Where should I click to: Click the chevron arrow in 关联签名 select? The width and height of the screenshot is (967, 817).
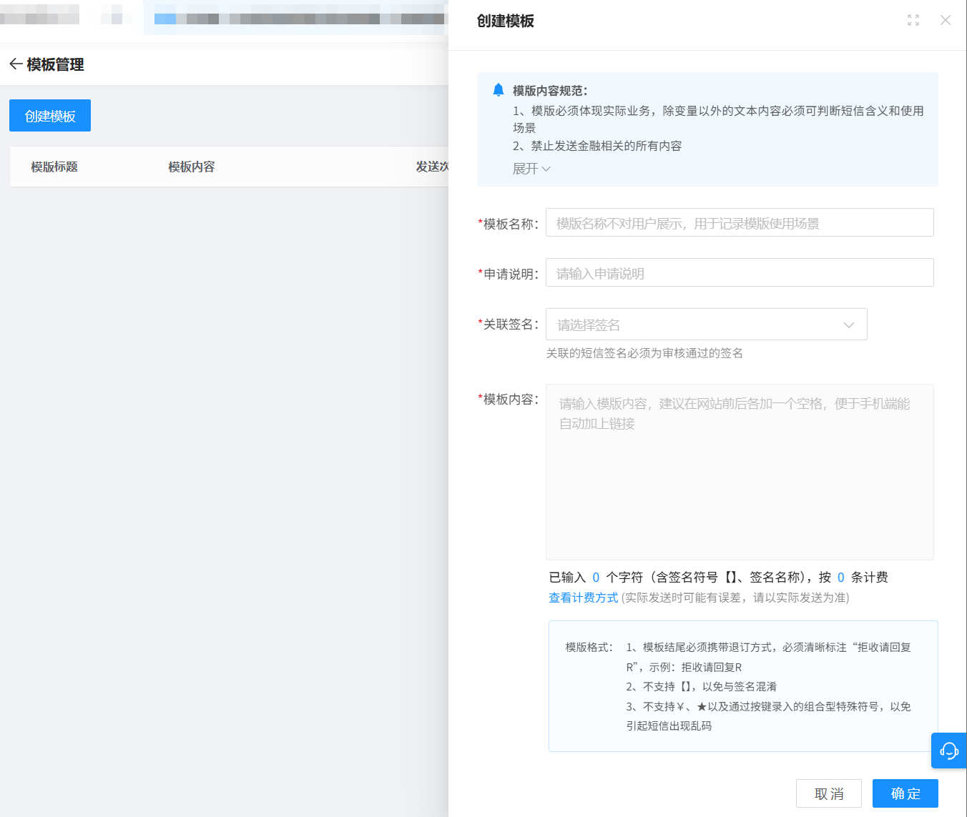coord(849,325)
